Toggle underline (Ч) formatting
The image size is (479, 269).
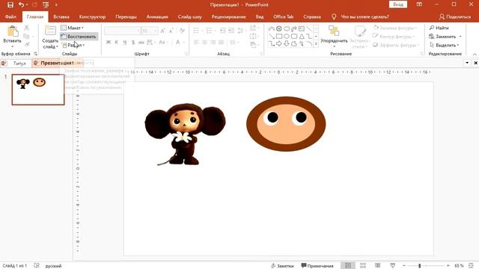click(125, 42)
